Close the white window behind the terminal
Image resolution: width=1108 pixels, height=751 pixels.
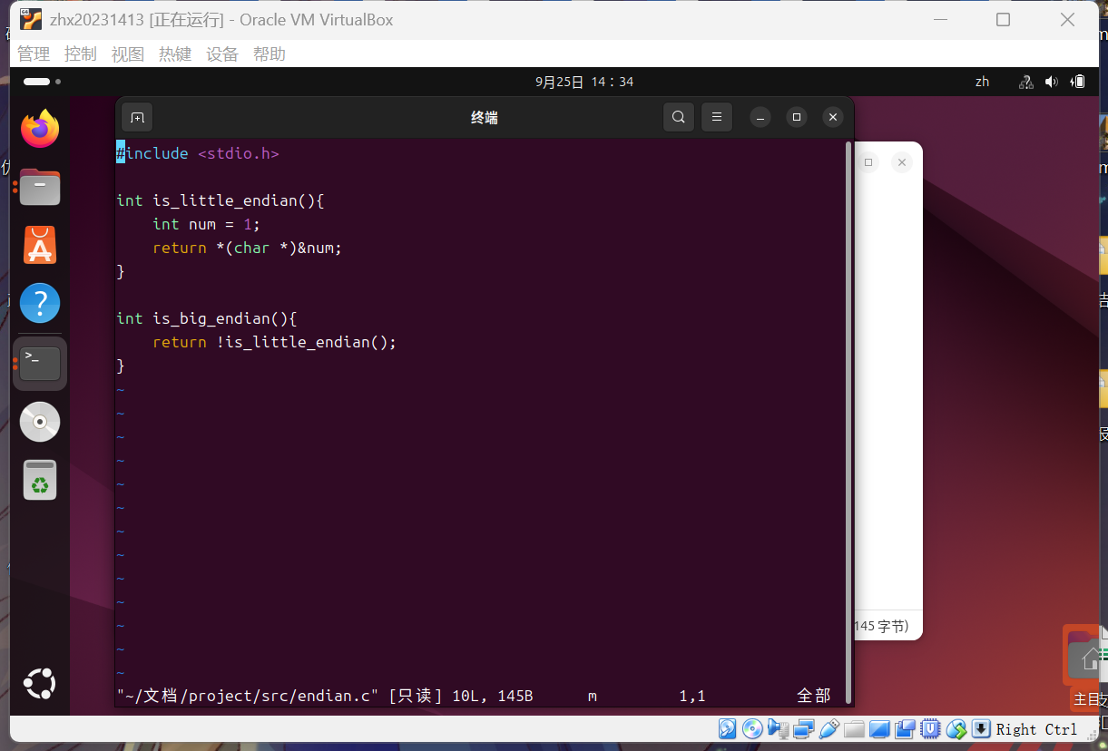click(901, 162)
